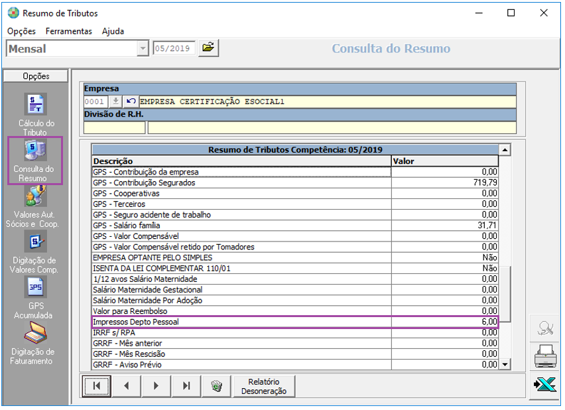This screenshot has width=565, height=410.
Task: Select row GPS - Contribuição da empresa
Action: pos(295,172)
